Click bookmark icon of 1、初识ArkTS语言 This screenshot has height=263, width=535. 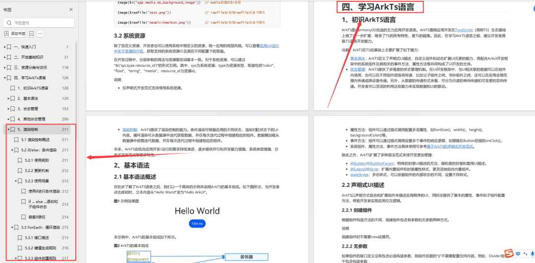[x=12, y=88]
